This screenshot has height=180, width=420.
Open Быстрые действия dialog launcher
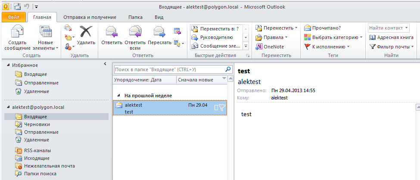(x=248, y=56)
